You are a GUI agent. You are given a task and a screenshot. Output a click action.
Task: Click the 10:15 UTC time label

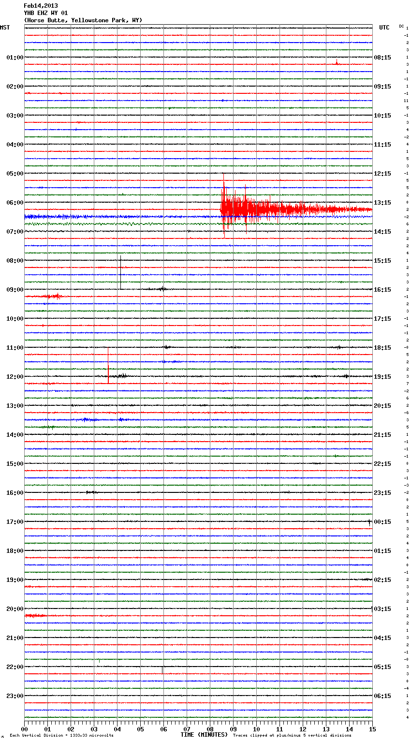382,116
